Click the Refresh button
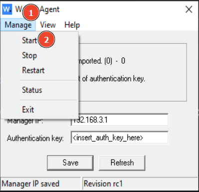This screenshot has height=192, width=199. point(122,163)
